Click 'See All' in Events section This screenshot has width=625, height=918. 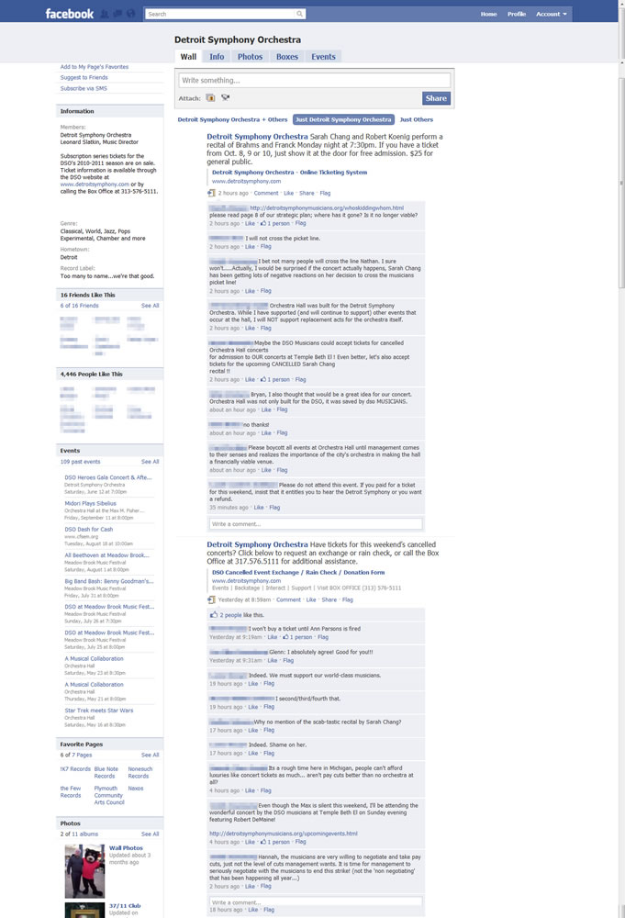(150, 462)
